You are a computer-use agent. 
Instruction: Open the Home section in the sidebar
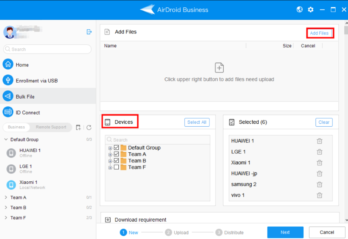[22, 64]
